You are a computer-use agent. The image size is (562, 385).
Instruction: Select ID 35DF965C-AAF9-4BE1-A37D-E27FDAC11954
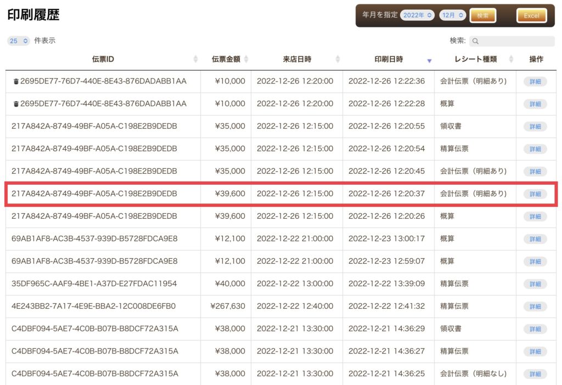[94, 284]
